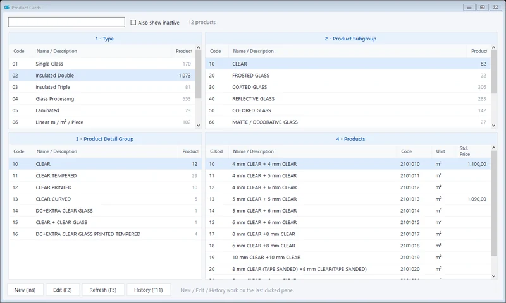This screenshot has width=506, height=303.
Task: Select CLEAR CURVED detail group row
Action: [105, 199]
